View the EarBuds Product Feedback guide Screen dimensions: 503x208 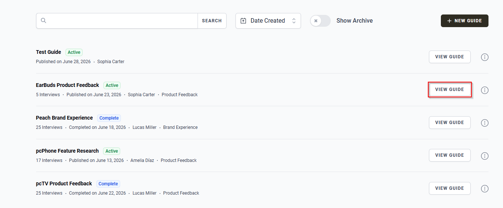point(449,90)
